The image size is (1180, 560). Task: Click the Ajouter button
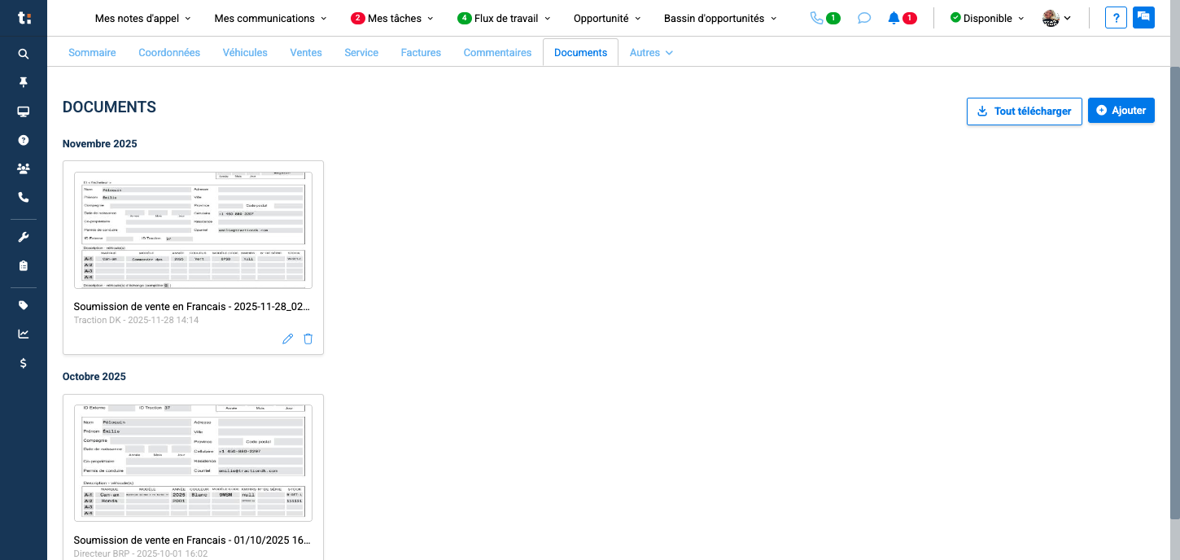(x=1121, y=111)
